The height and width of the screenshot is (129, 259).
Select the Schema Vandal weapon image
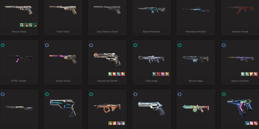tap(240, 10)
